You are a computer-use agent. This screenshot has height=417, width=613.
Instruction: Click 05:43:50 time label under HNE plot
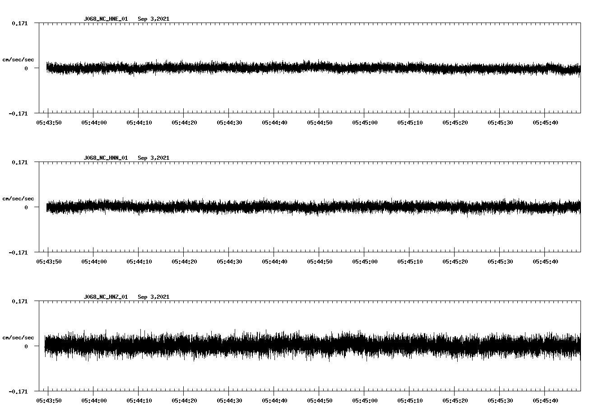[x=49, y=123]
